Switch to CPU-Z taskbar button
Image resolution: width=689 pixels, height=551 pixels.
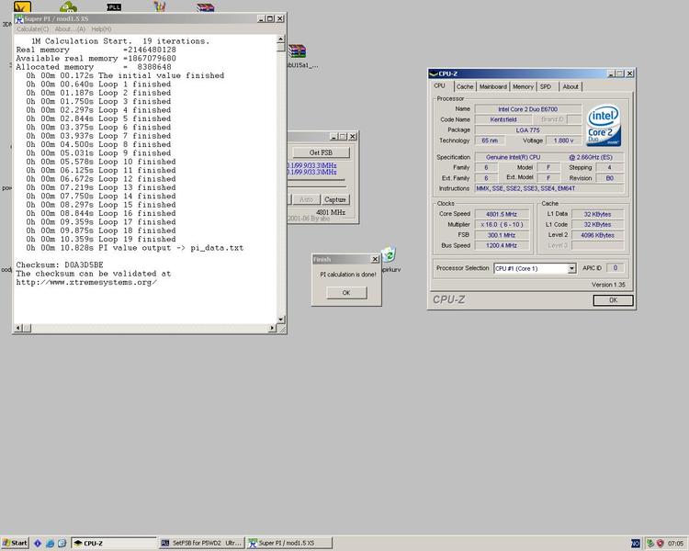tap(114, 543)
